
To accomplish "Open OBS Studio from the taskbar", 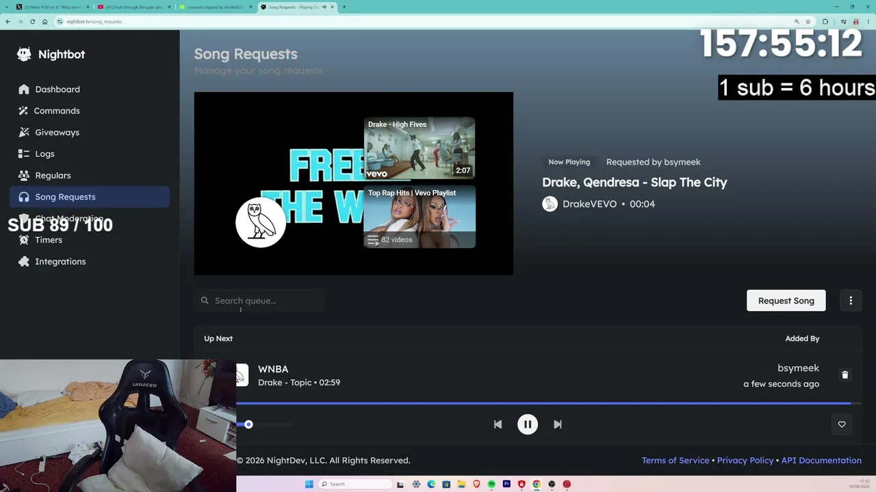I will tap(552, 484).
